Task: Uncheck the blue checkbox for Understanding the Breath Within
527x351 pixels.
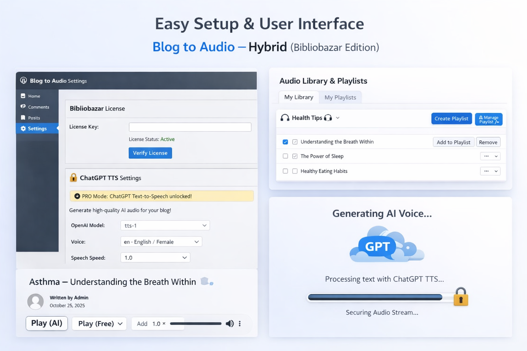Action: coord(285,142)
